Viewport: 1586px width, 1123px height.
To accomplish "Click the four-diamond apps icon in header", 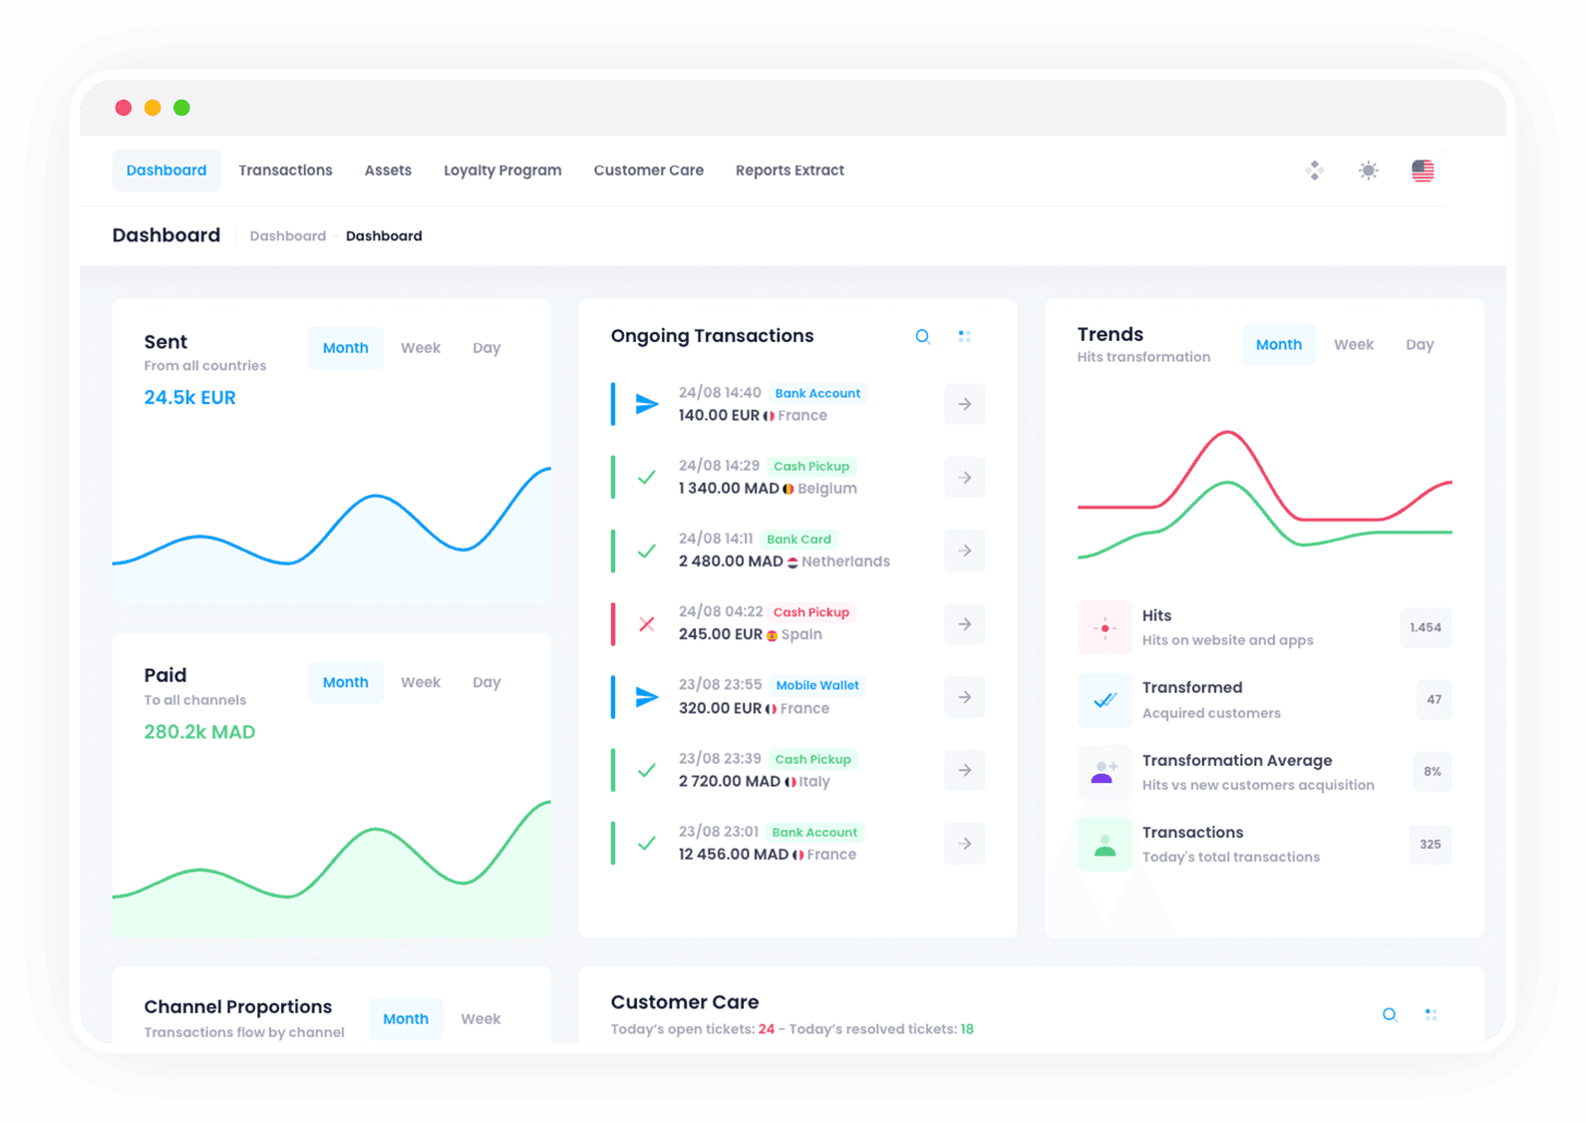I will (x=1314, y=171).
